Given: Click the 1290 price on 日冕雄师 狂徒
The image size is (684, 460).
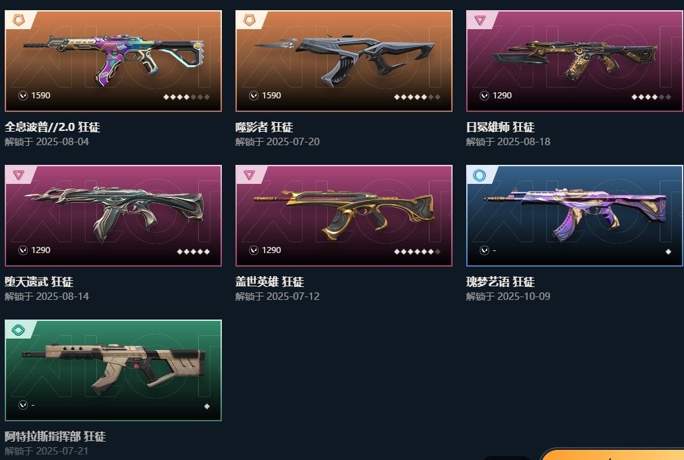Looking at the screenshot, I should (x=501, y=96).
